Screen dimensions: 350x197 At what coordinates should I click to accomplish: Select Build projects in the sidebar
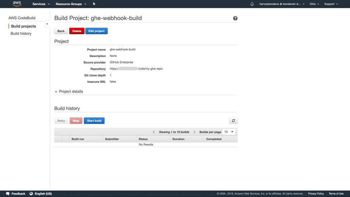(x=23, y=26)
